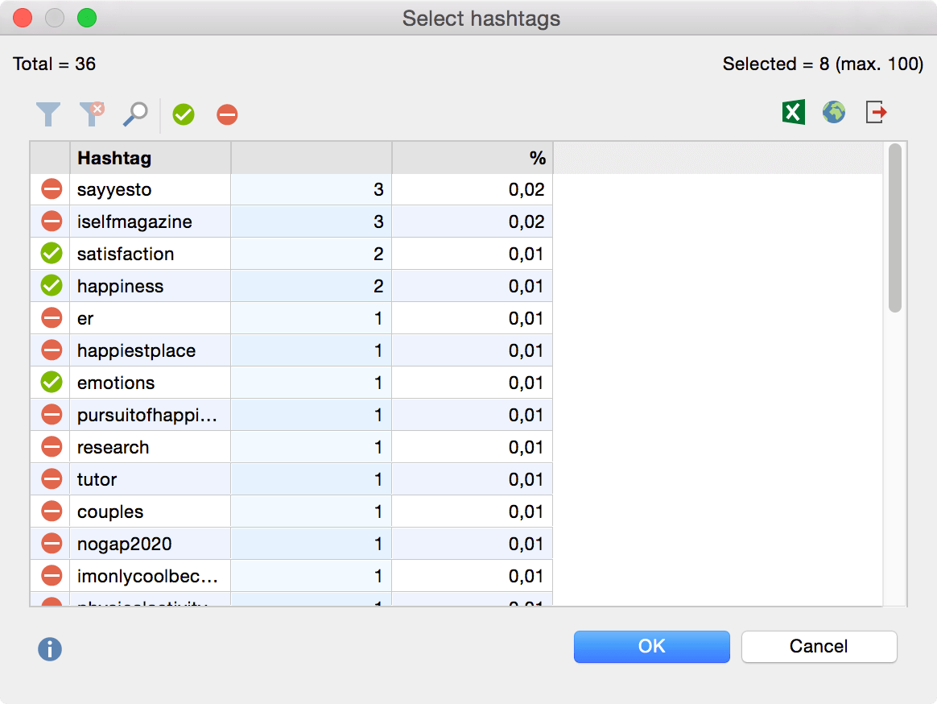Open search with magnifier icon
The image size is (937, 704).
[135, 114]
